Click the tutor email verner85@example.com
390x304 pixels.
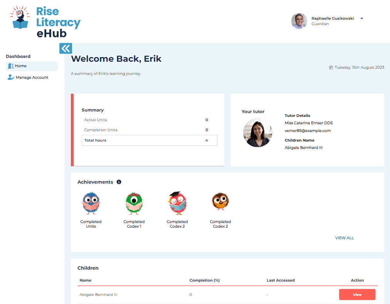(x=308, y=131)
